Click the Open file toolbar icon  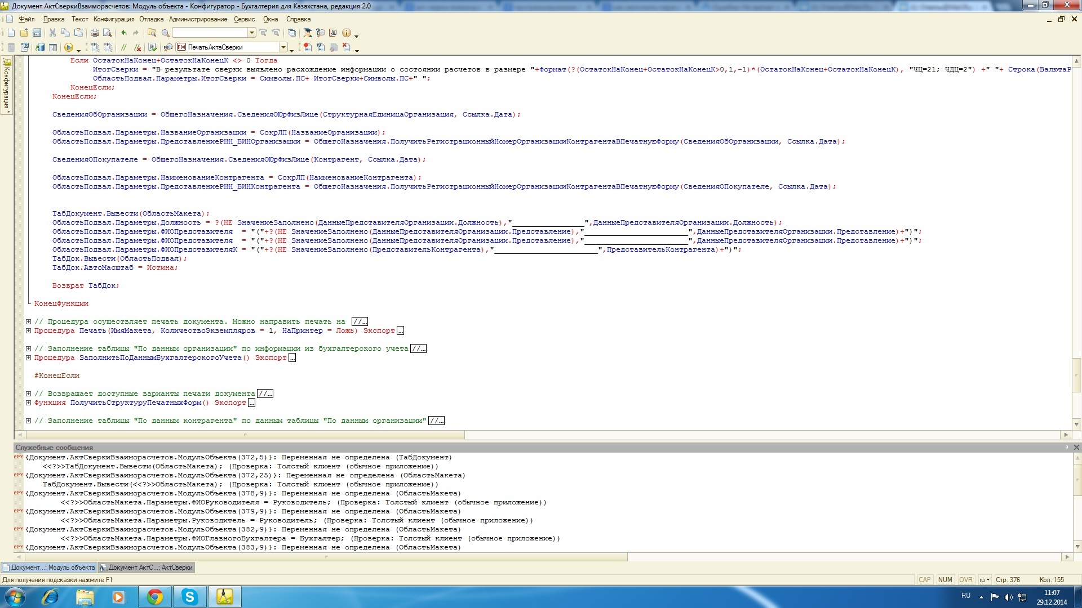tap(24, 33)
